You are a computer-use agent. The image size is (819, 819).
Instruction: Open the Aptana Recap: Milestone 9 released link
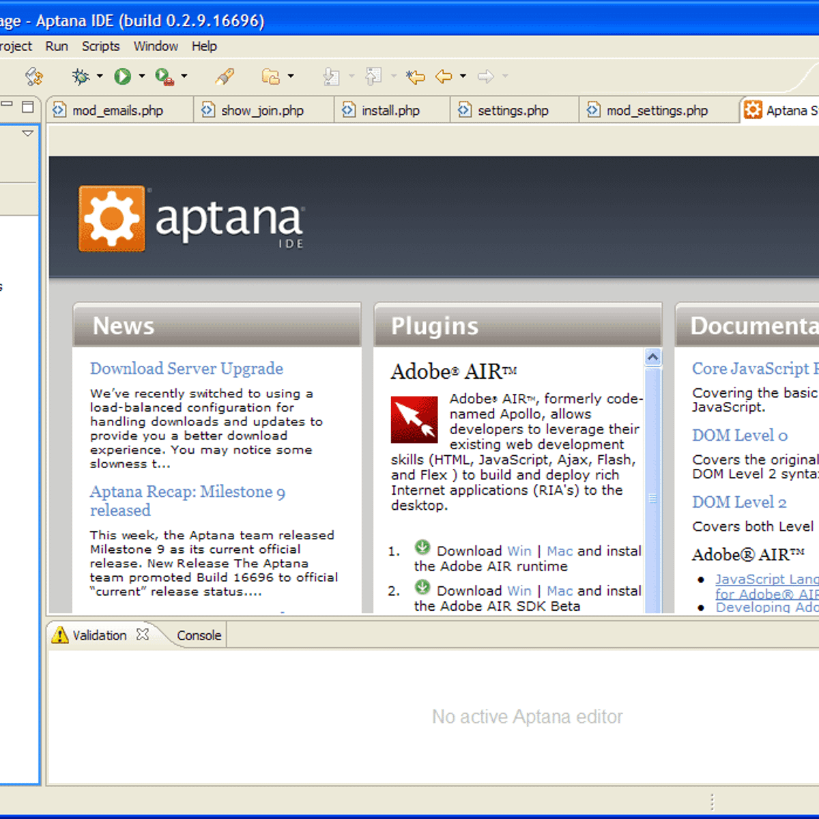click(x=188, y=501)
